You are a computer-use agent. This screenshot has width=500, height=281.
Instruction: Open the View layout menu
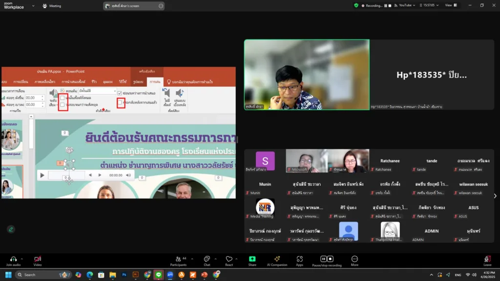pos(450,5)
